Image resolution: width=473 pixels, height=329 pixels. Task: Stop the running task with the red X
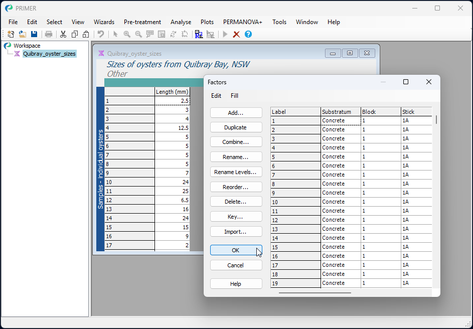tap(236, 34)
